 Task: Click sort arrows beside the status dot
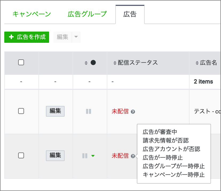(86, 63)
